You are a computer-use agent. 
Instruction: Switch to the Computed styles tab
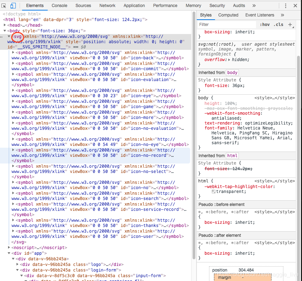pyautogui.click(x=228, y=15)
